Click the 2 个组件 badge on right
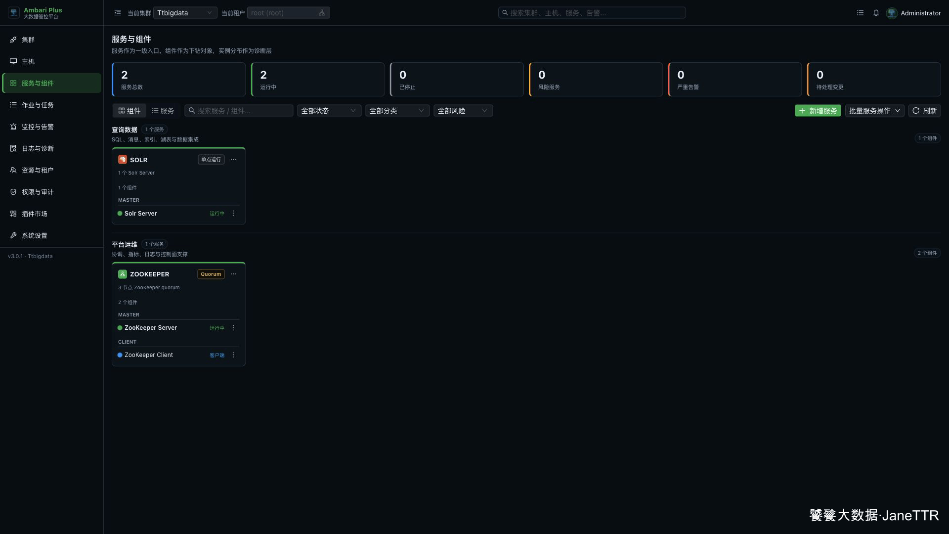The height and width of the screenshot is (534, 949). pyautogui.click(x=927, y=253)
